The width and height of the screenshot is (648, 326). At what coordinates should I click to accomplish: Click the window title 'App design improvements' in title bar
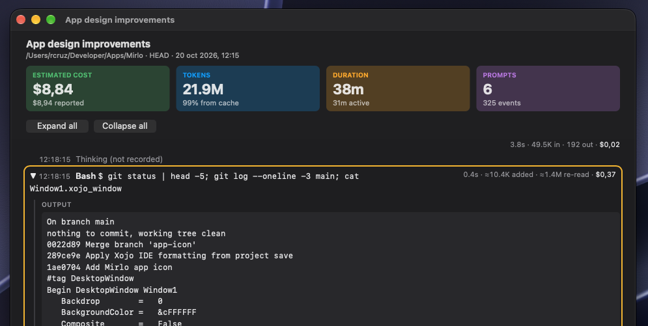(x=120, y=20)
